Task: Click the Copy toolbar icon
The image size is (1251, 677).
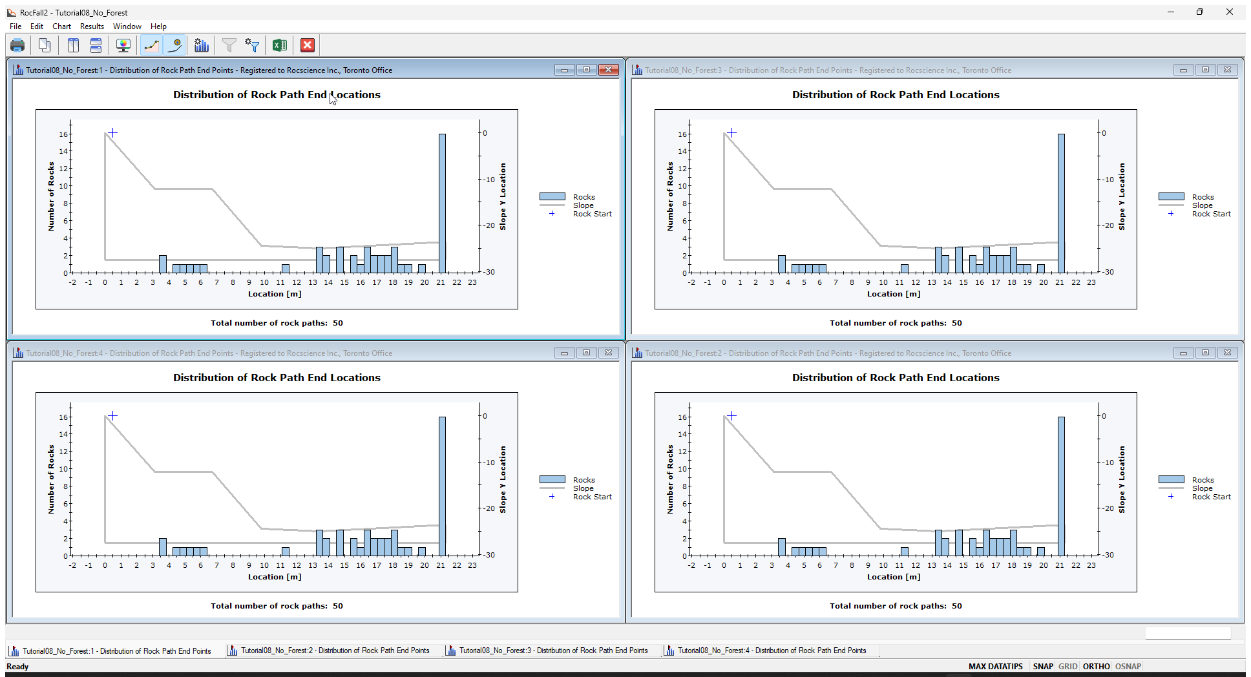Action: pyautogui.click(x=45, y=45)
